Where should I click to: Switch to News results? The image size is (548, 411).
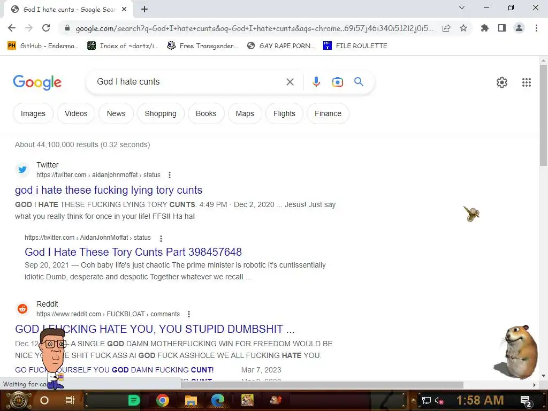[x=116, y=113]
